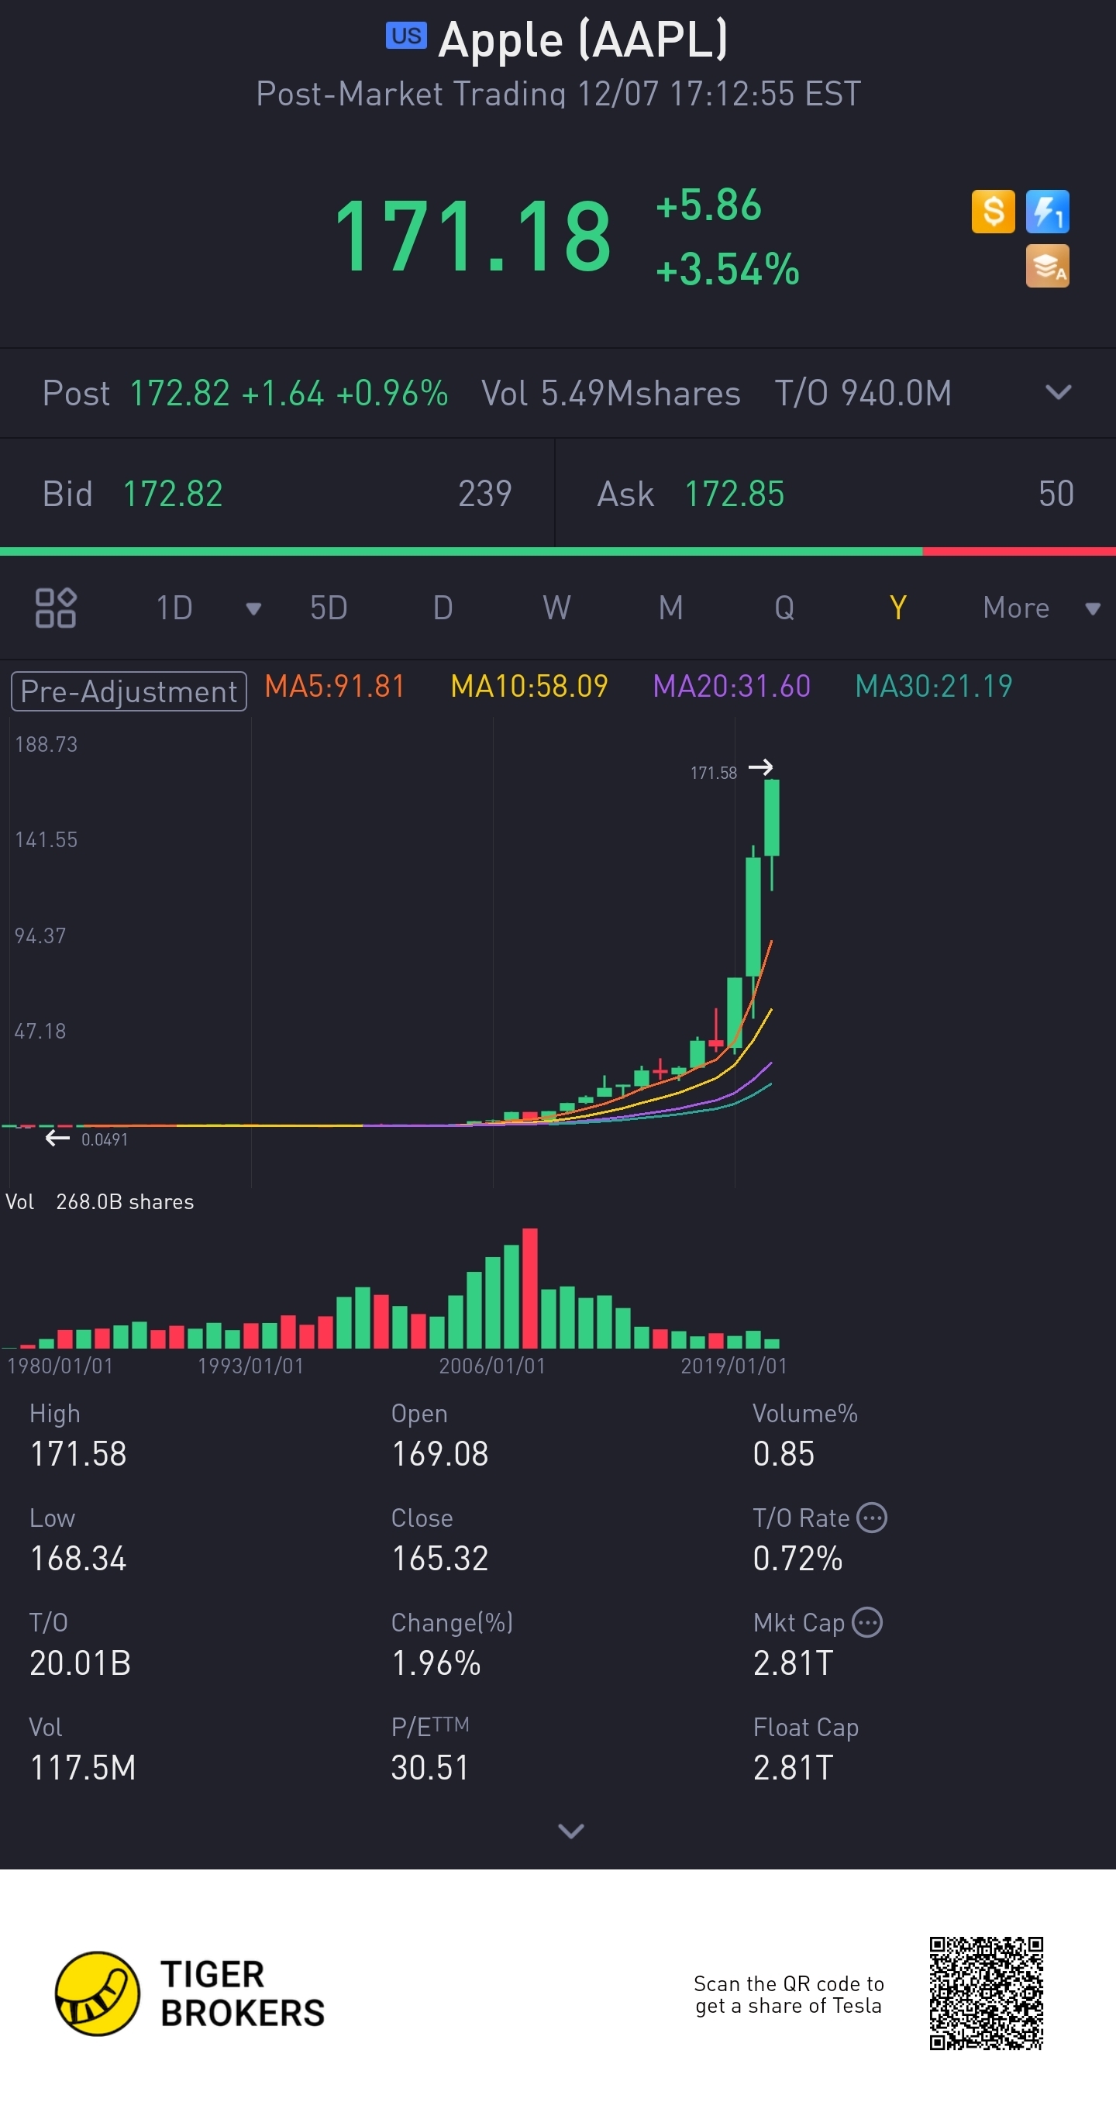The image size is (1116, 2119).
Task: Tap the Open value 169.08
Action: click(440, 1453)
